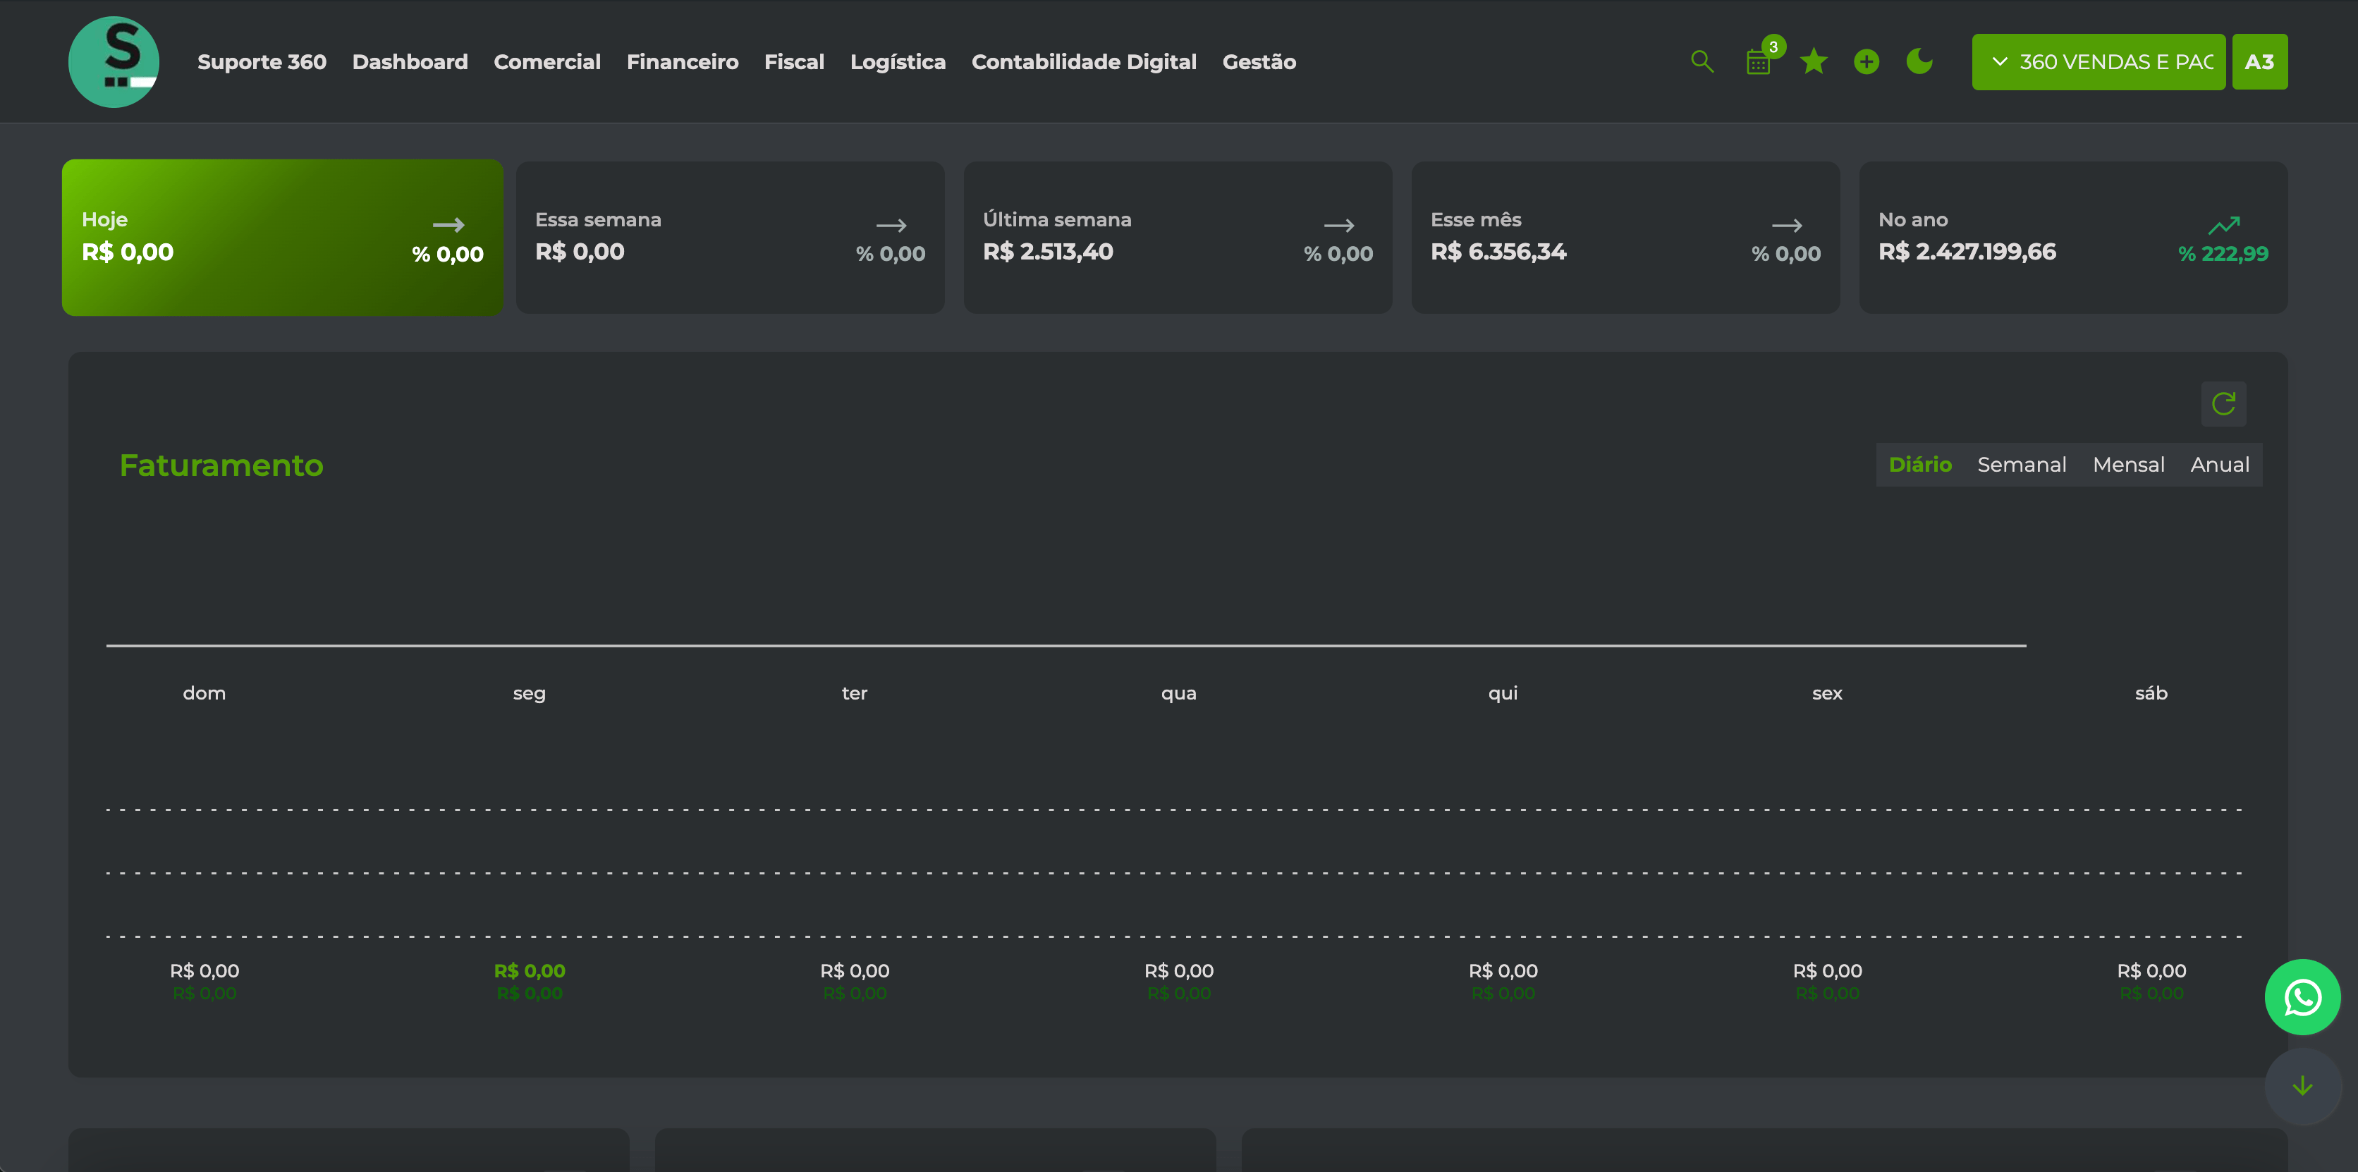Image resolution: width=2358 pixels, height=1172 pixels.
Task: Click the green S logo
Action: pos(114,61)
